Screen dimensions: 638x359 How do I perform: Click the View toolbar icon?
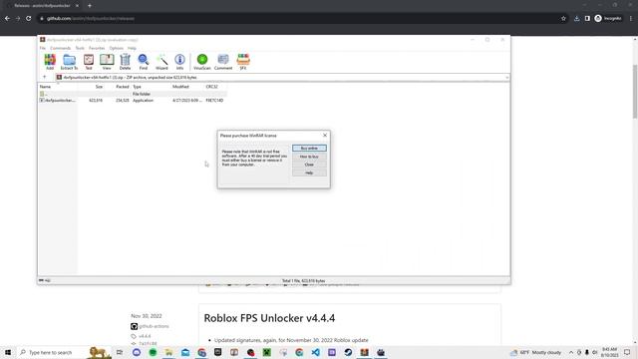click(x=107, y=62)
